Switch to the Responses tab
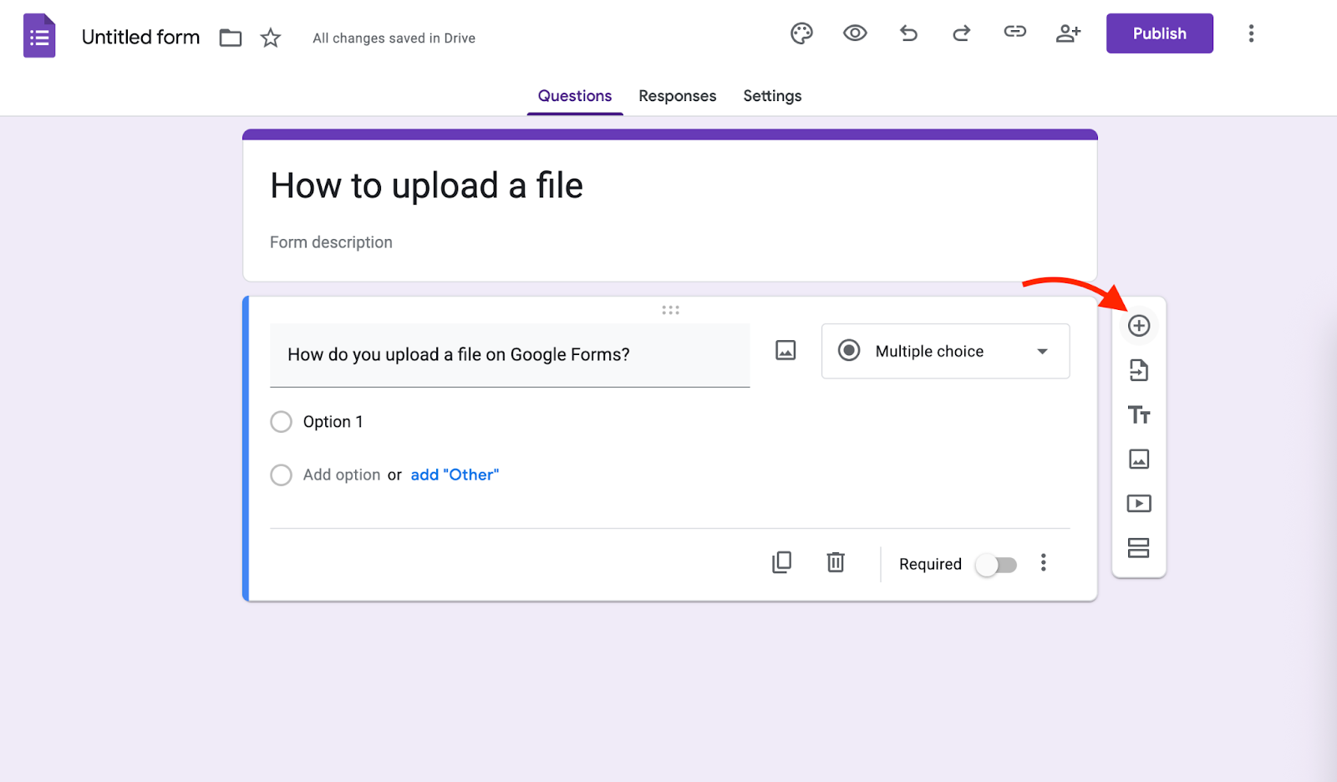Viewport: 1337px width, 782px height. click(677, 96)
